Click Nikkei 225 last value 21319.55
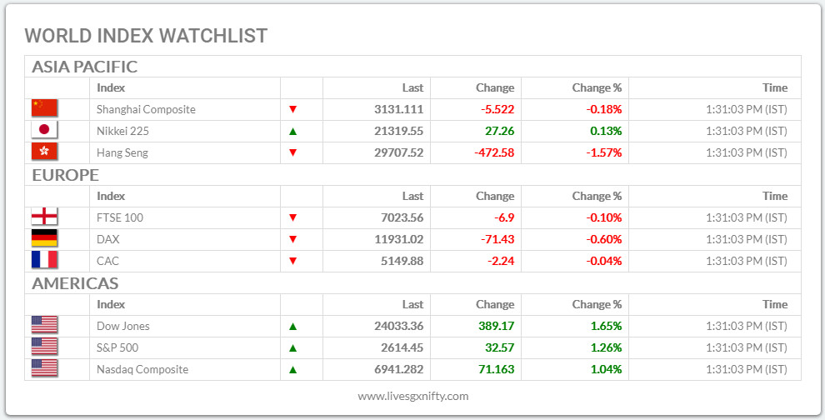Image resolution: width=825 pixels, height=420 pixels. 399,131
